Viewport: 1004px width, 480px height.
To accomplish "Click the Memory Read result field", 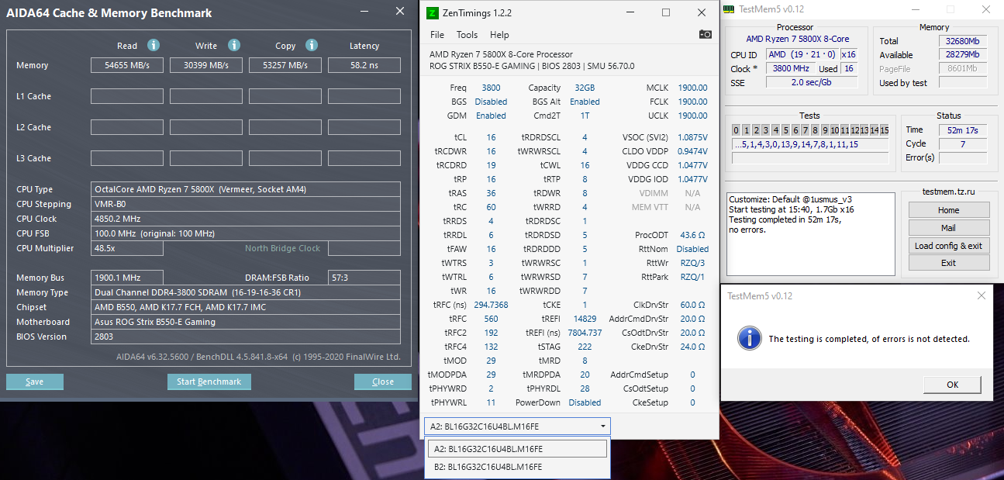I will 127,65.
